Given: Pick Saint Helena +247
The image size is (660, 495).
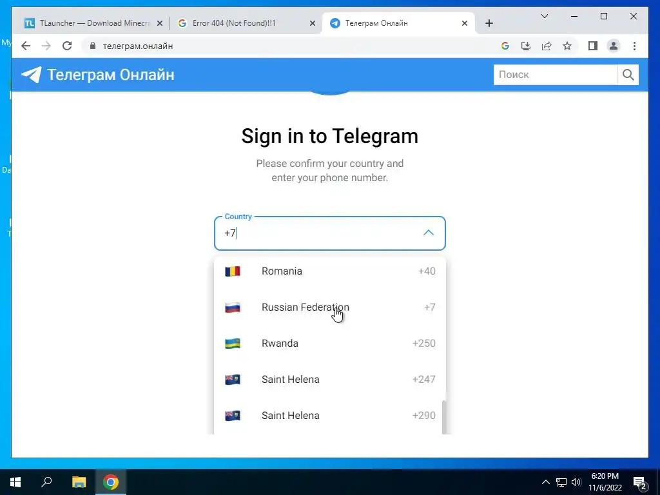Looking at the screenshot, I should coord(329,379).
